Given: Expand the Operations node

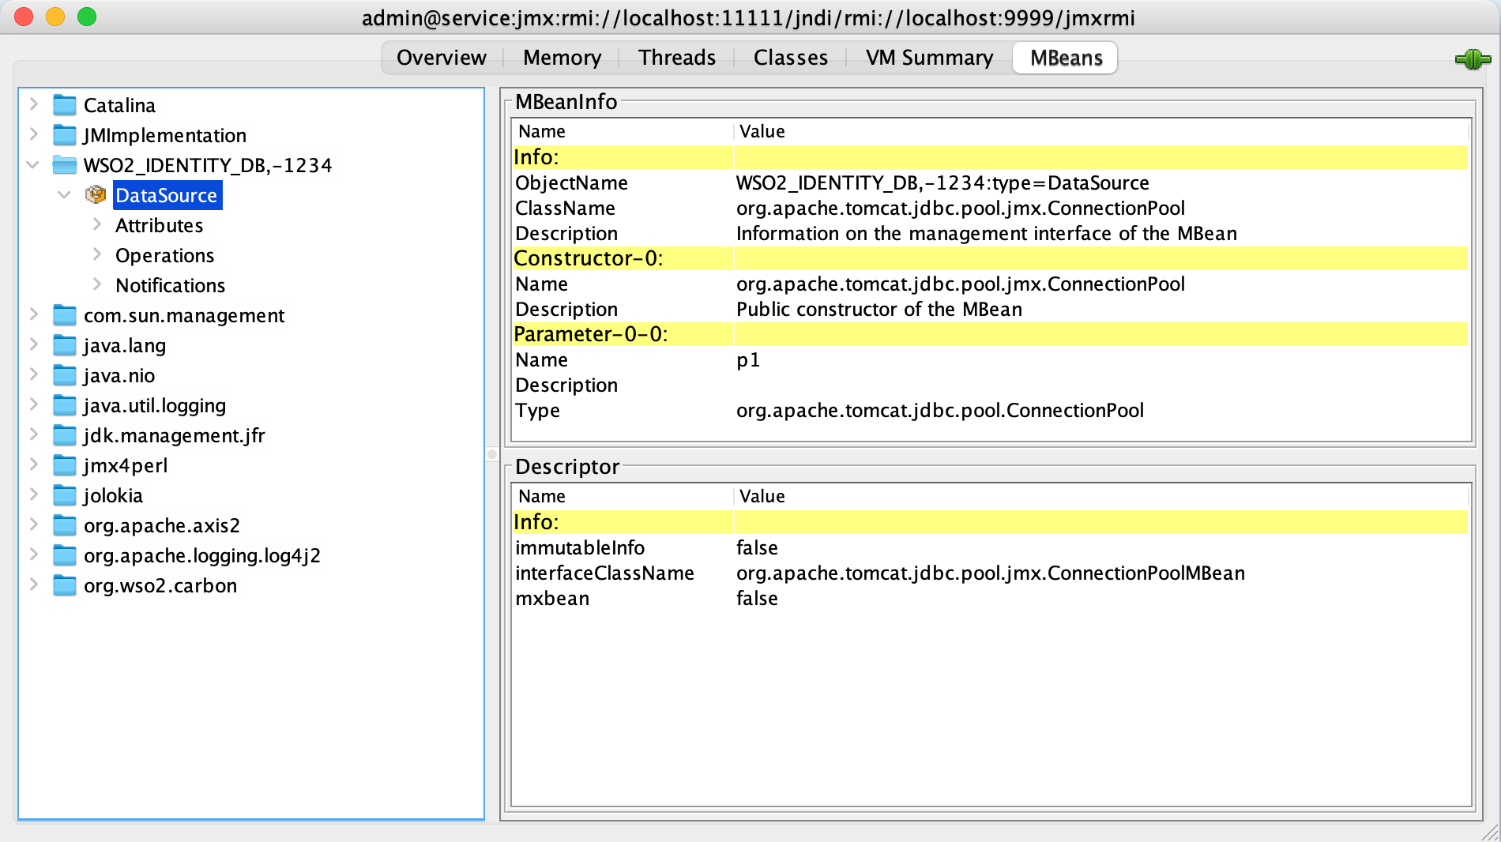Looking at the screenshot, I should [96, 254].
